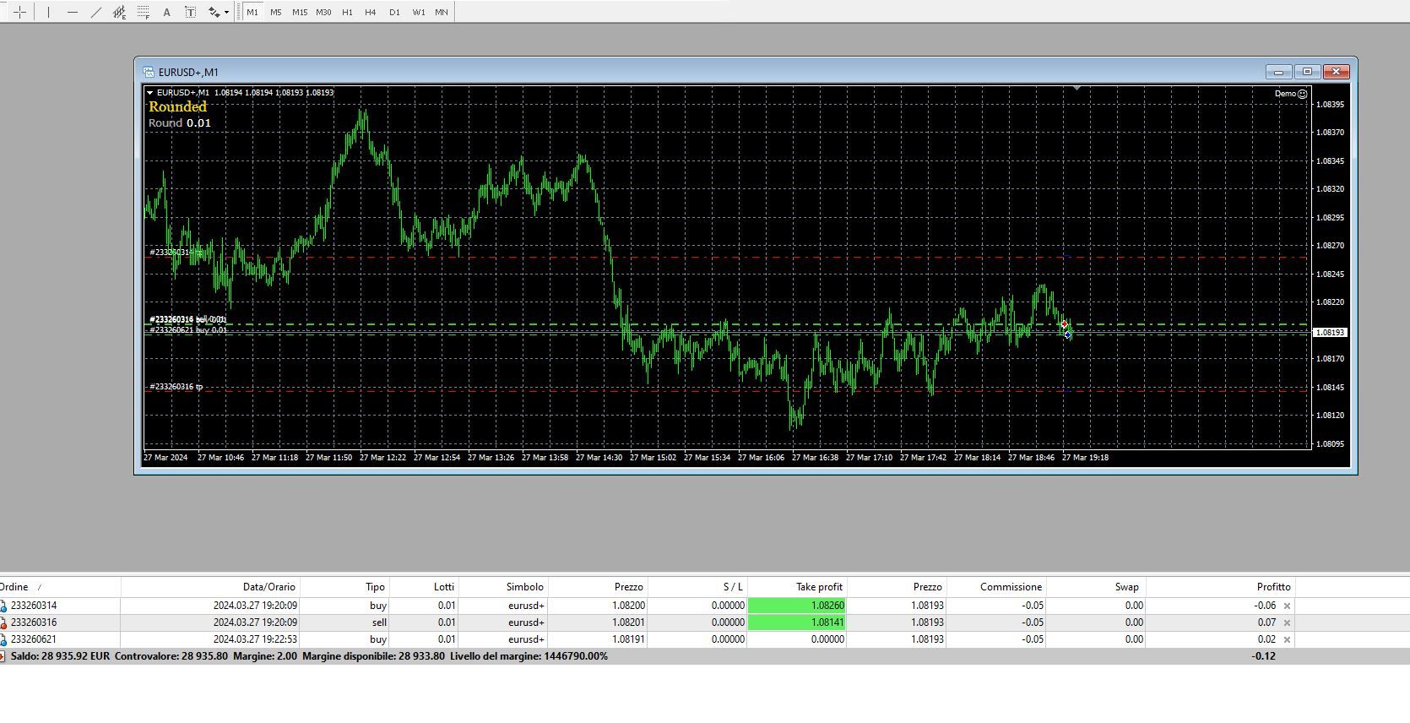Click the chart shift triangle marker

click(1076, 88)
